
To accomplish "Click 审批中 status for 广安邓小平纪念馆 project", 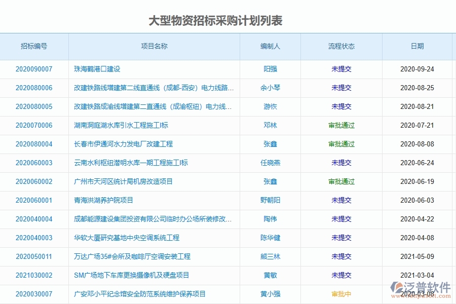I will (x=341, y=294).
